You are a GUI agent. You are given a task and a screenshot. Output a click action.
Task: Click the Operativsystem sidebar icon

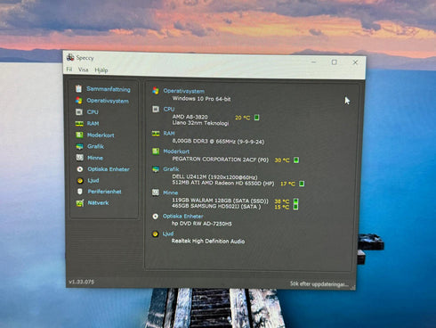click(x=78, y=101)
